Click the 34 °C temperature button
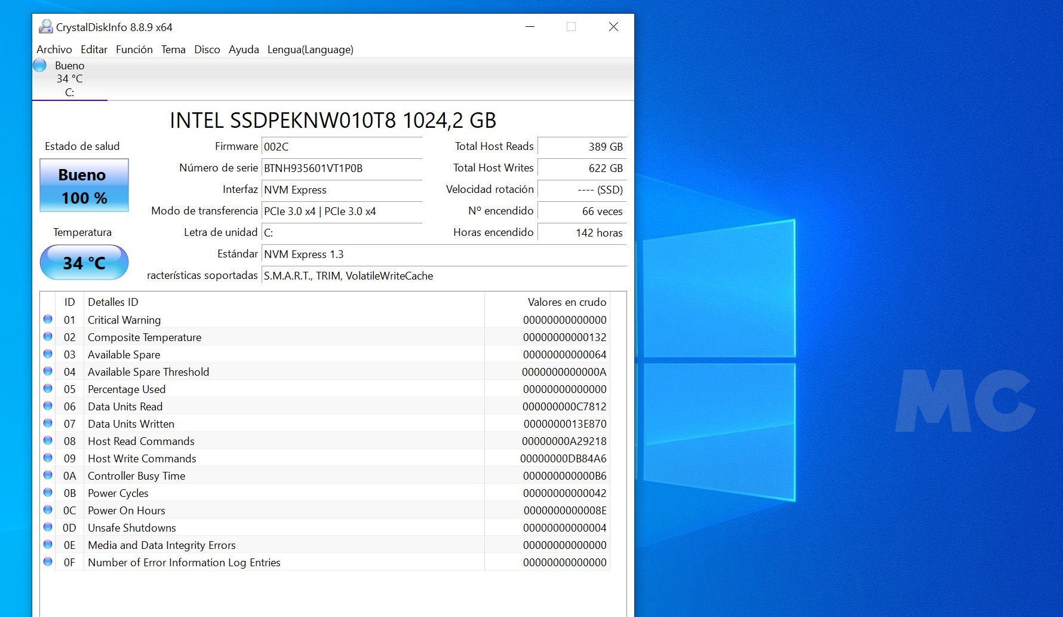The height and width of the screenshot is (617, 1063). point(84,263)
